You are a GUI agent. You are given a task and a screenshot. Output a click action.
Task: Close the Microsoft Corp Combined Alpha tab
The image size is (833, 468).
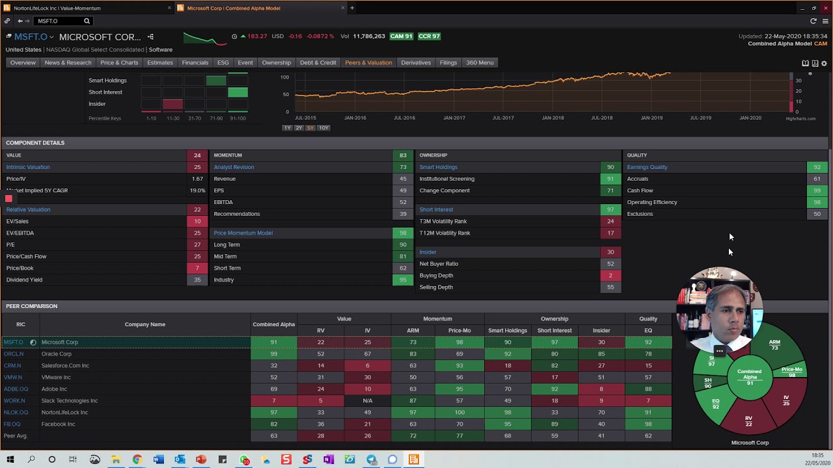click(343, 8)
